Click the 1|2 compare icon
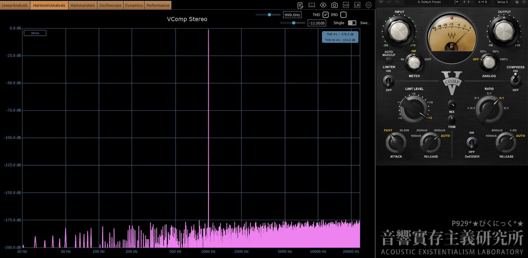 pos(345,5)
